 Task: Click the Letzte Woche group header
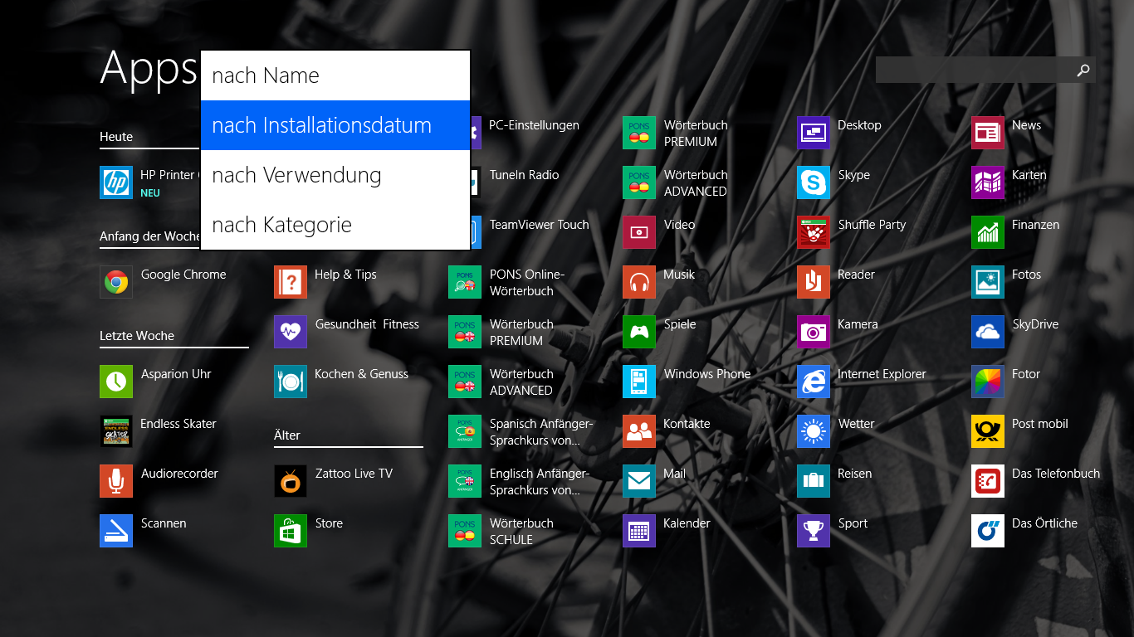point(137,336)
